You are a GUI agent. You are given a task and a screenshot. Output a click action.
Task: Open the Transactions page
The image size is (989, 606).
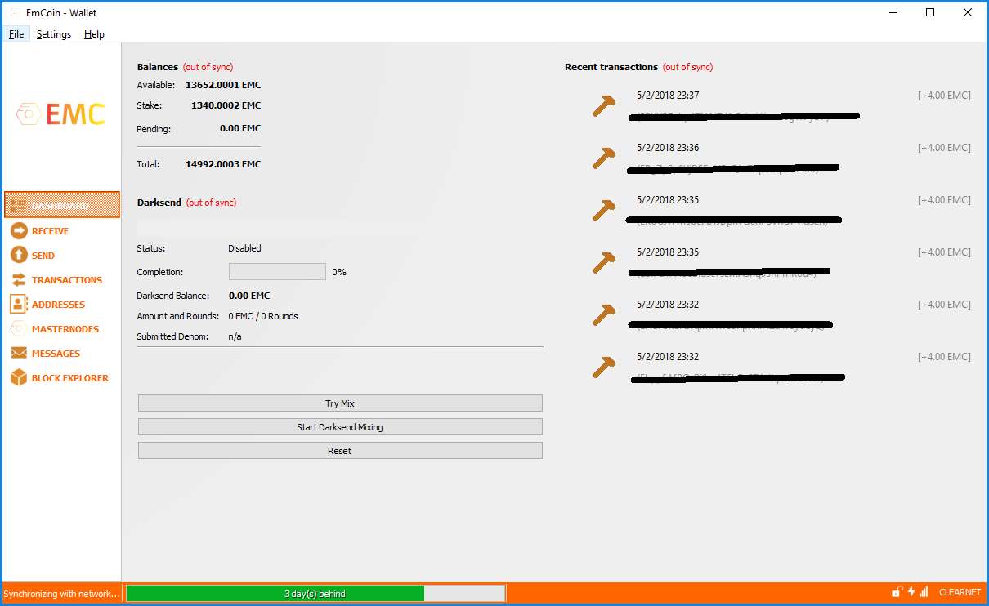click(56, 280)
